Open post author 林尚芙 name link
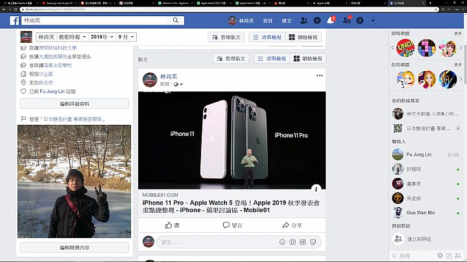The height and width of the screenshot is (262, 467). click(x=169, y=76)
